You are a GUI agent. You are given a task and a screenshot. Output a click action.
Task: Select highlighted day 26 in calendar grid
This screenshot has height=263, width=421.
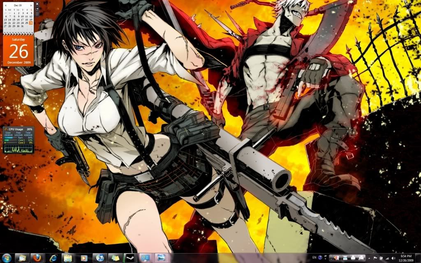[x=31, y=23]
